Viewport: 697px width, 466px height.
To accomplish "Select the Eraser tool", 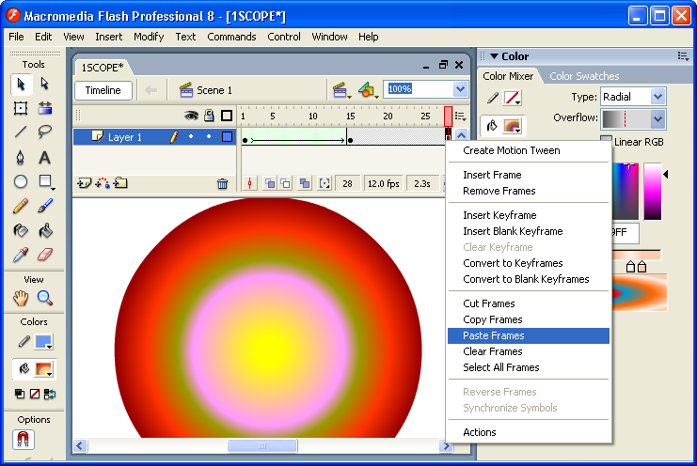I will 44,255.
